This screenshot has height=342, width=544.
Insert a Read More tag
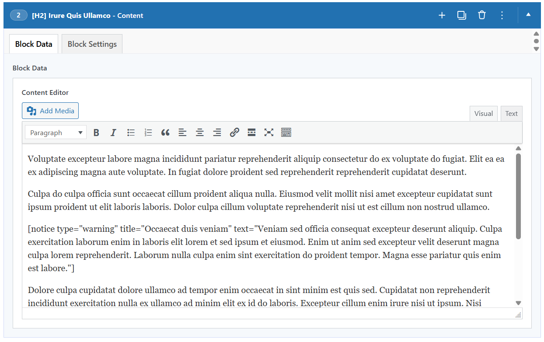tap(251, 133)
